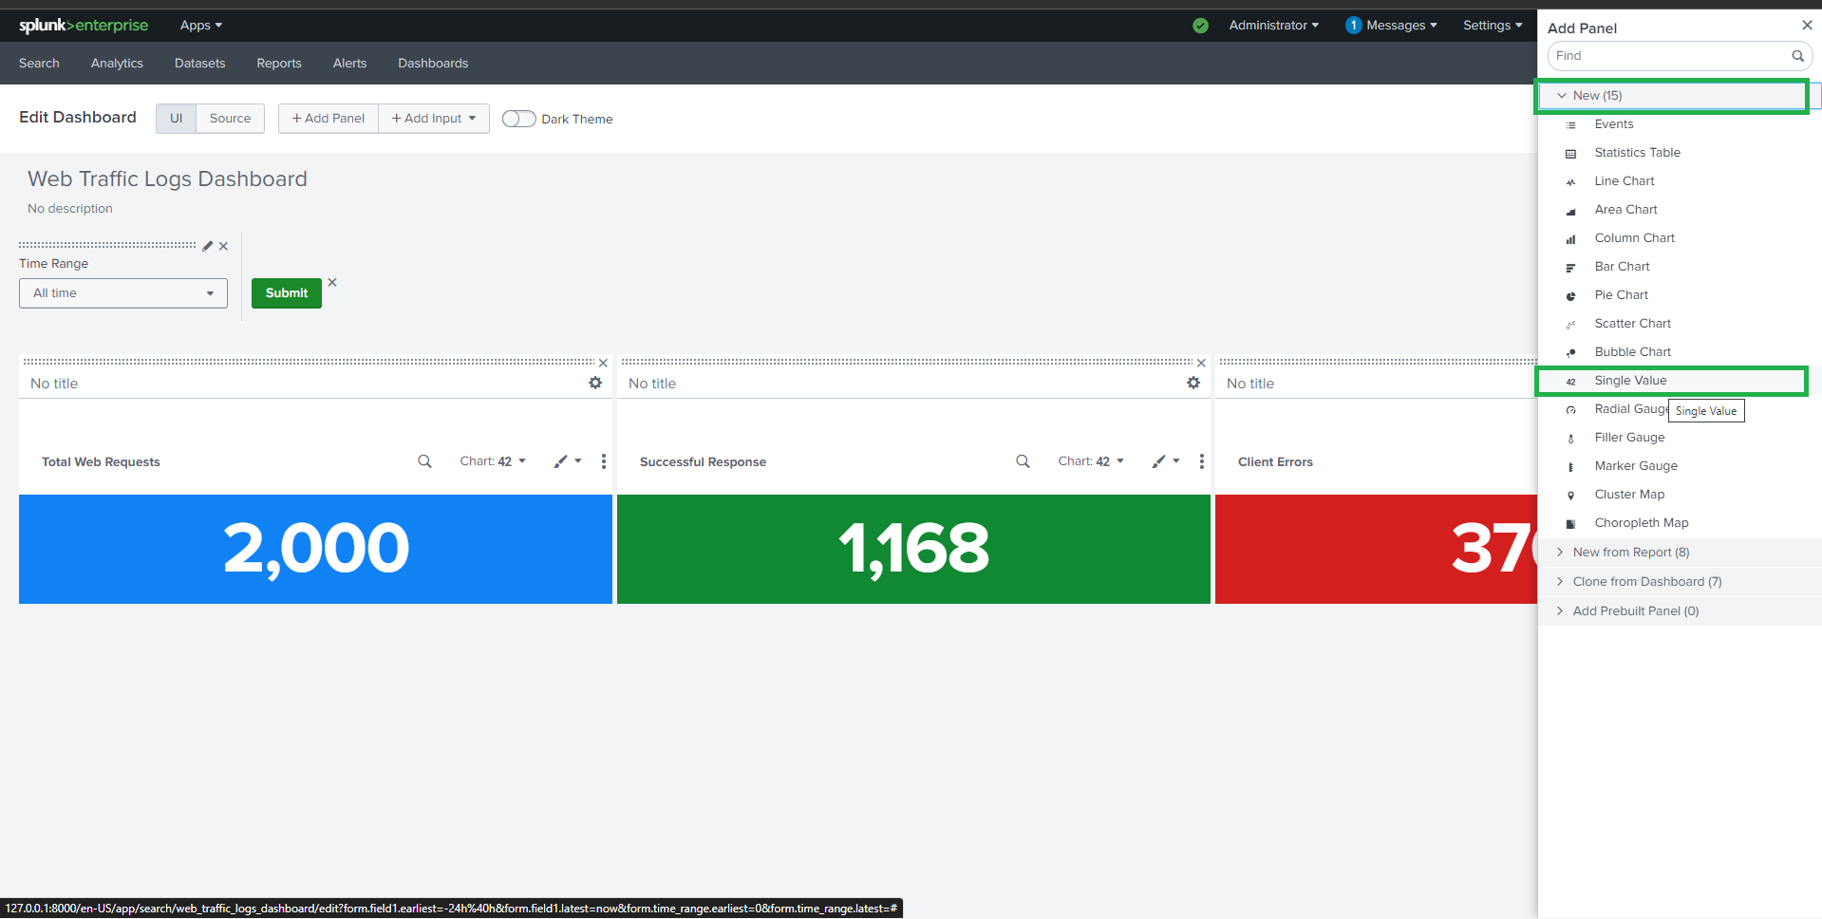Viewport: 1822px width, 919px height.
Task: Go to the Reports tab
Action: [x=279, y=64]
